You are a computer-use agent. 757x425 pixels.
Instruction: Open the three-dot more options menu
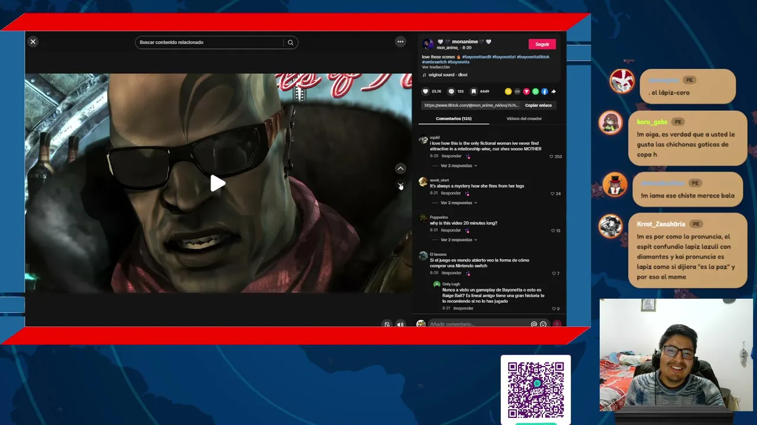[400, 41]
